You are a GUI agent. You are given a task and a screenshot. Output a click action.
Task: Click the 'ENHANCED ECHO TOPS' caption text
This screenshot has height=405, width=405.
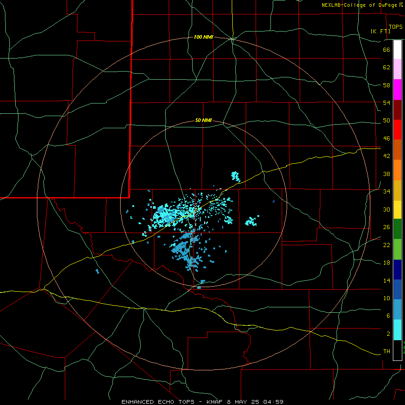coord(158,402)
